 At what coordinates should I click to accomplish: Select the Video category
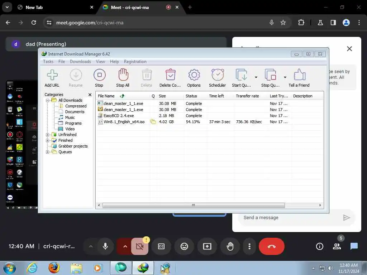click(70, 129)
